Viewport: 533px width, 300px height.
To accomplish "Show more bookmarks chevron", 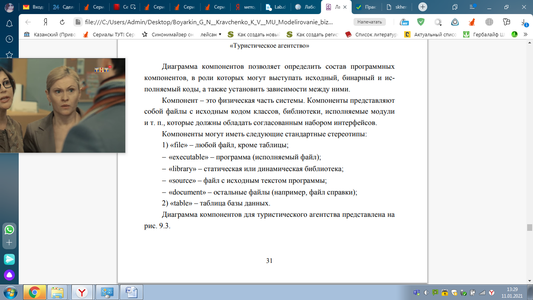I will coord(525,34).
